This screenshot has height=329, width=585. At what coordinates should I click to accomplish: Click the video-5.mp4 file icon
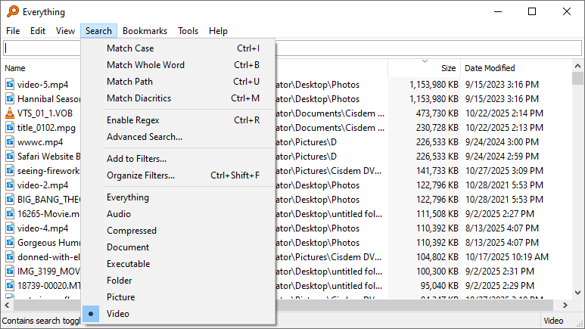[10, 84]
